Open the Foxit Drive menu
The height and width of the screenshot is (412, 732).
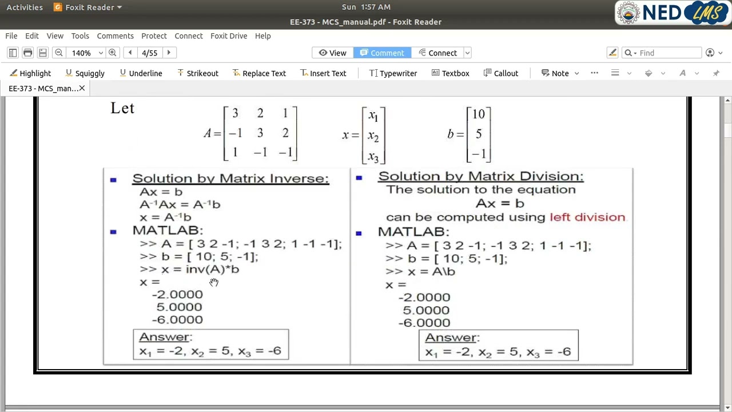(229, 35)
